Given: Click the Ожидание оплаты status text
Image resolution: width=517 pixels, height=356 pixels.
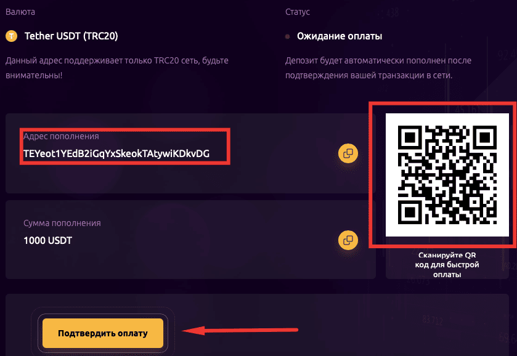Looking at the screenshot, I should [x=340, y=36].
